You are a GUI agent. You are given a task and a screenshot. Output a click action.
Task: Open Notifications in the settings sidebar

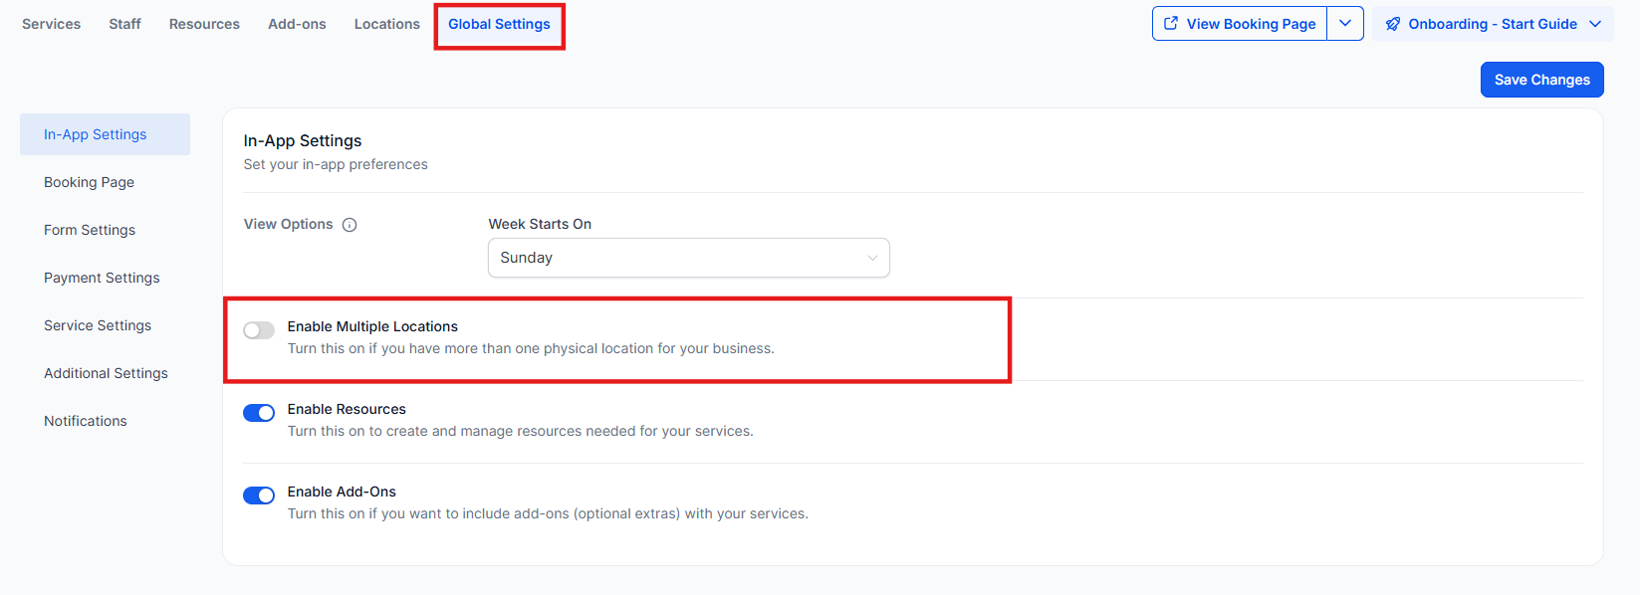pos(86,421)
